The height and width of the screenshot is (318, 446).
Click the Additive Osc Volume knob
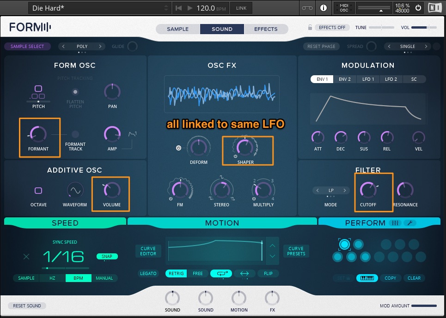tap(112, 190)
